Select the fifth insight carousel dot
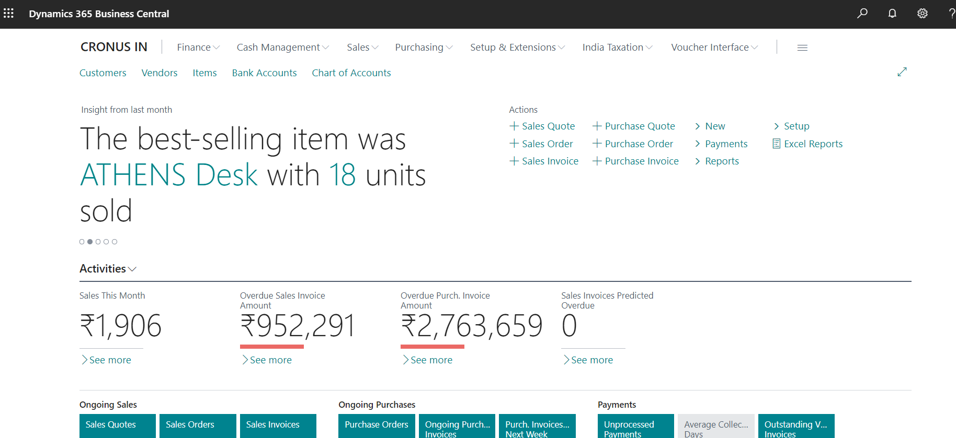 [115, 242]
